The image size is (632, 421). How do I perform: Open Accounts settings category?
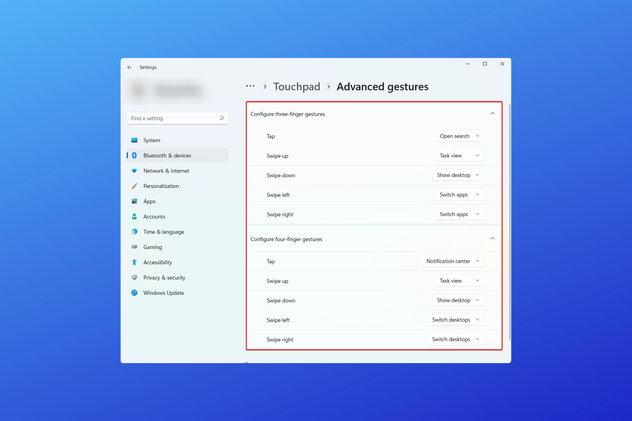[178, 216]
